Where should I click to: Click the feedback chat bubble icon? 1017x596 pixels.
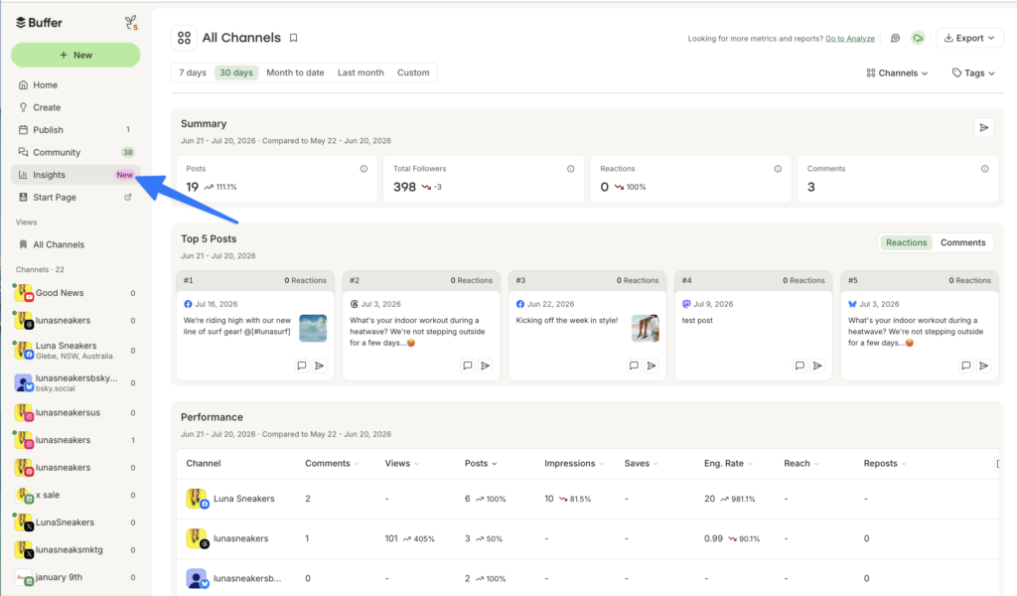895,39
